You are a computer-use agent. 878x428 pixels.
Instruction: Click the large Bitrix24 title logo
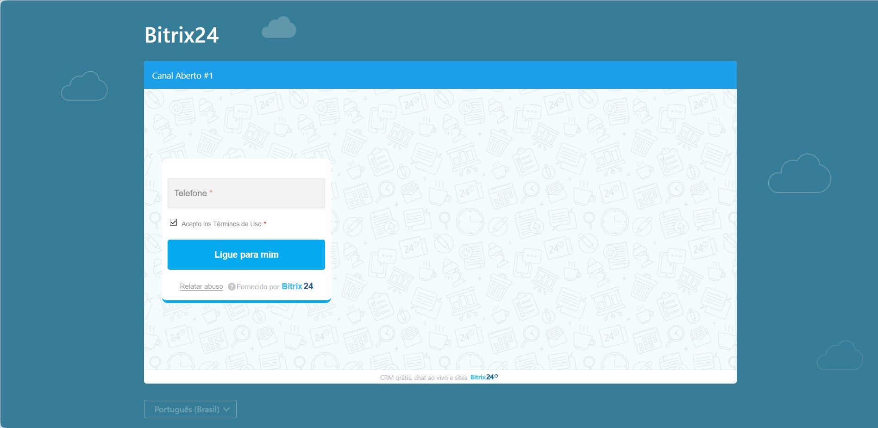(182, 35)
